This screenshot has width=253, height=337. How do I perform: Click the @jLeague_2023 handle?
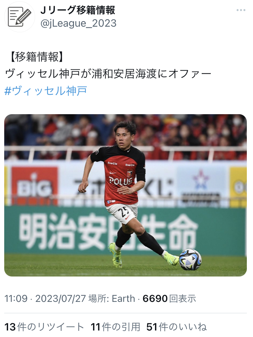point(78,23)
